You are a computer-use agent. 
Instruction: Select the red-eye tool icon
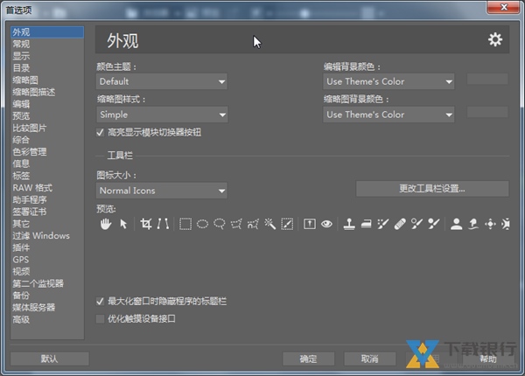pyautogui.click(x=326, y=224)
